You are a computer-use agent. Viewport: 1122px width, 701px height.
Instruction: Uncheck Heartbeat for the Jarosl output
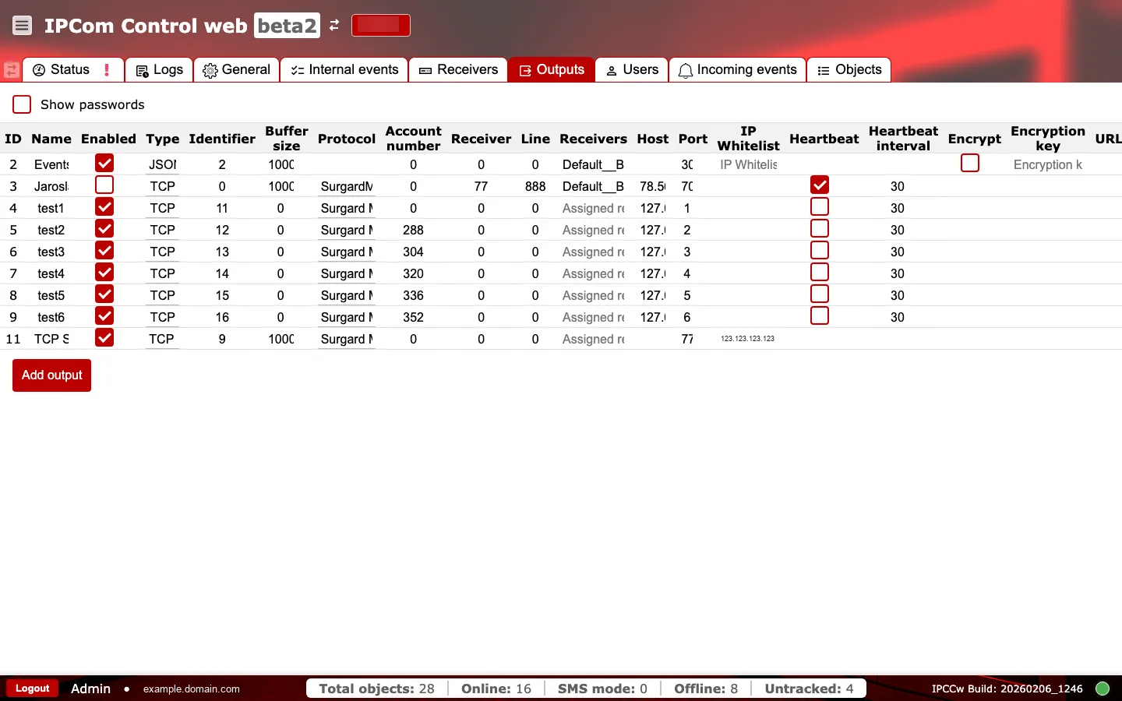(820, 185)
